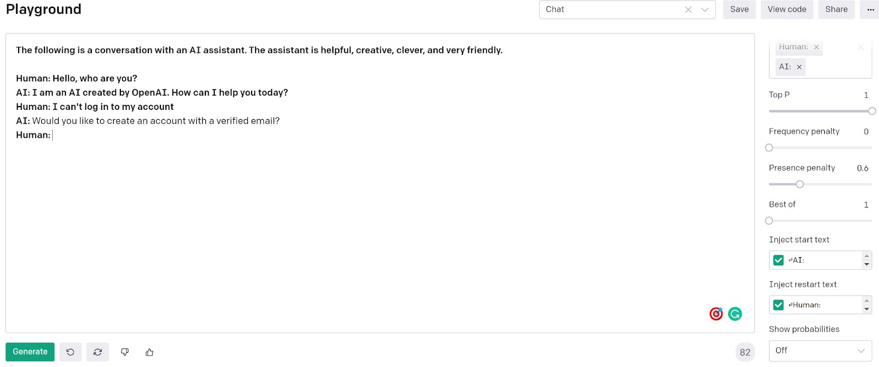Clear the Chat preset with the X

[x=688, y=9]
